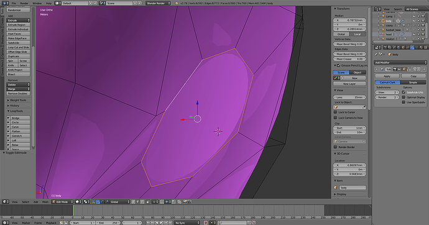Open the World properties tab icon
Viewport: 429px width, 225px height.
399,47
